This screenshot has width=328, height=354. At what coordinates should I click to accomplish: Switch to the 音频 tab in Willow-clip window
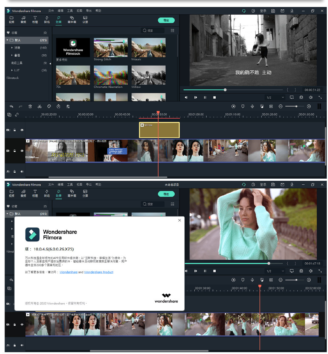point(23,20)
